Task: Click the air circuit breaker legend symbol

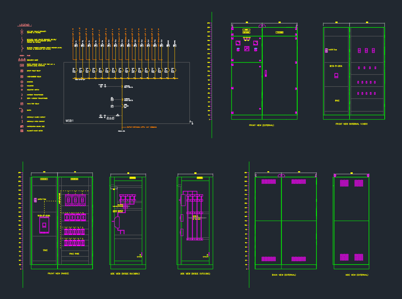Action: pyautogui.click(x=22, y=32)
